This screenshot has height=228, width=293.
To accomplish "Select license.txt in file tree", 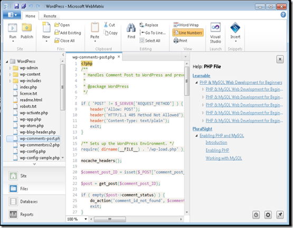I will pos(29,94).
